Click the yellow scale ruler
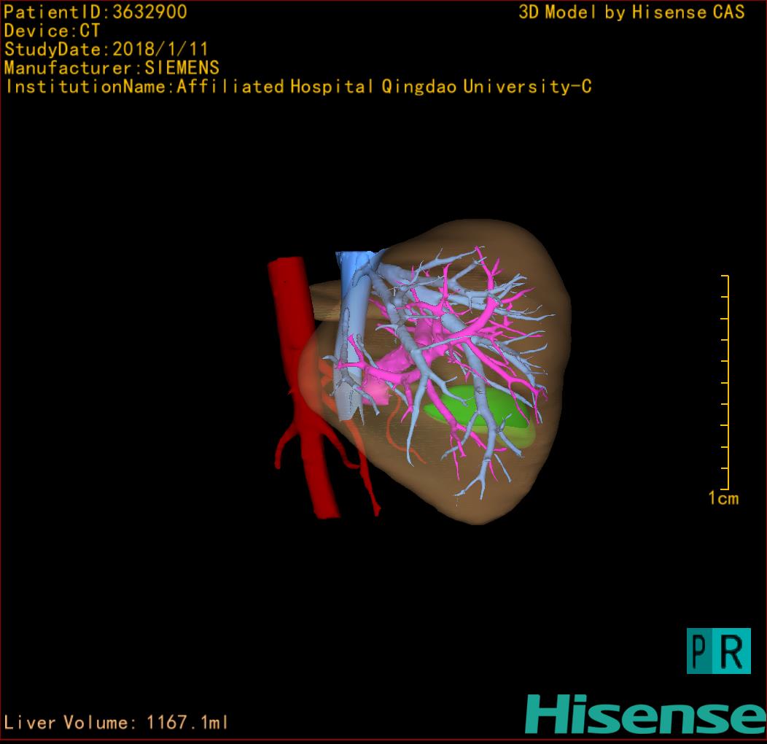This screenshot has width=767, height=744. pyautogui.click(x=725, y=382)
